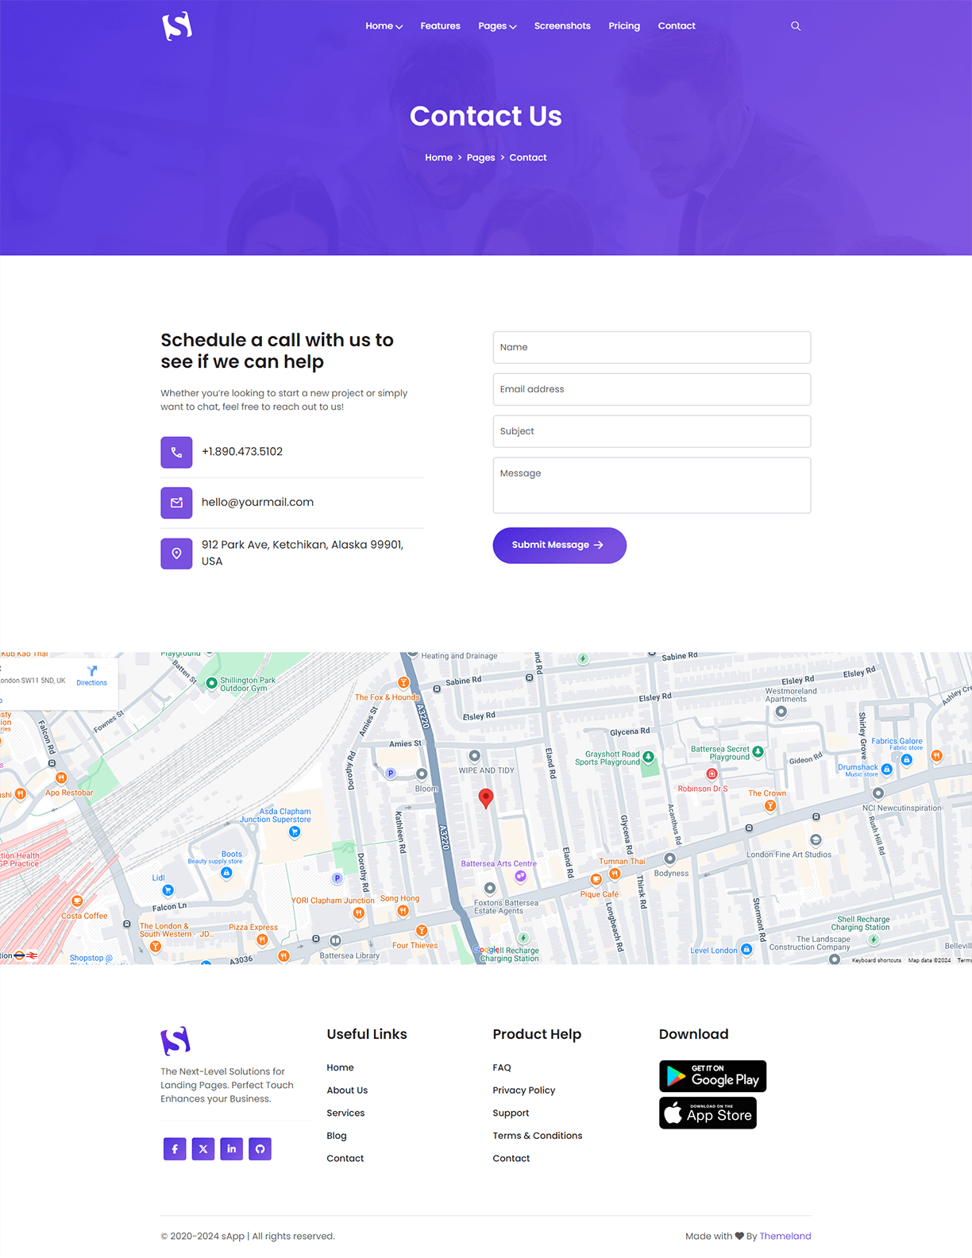Image resolution: width=972 pixels, height=1258 pixels.
Task: Focus the Email address input field
Action: [x=651, y=389]
